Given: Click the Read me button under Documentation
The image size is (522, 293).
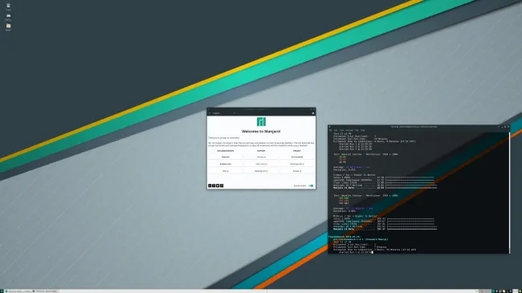Looking at the screenshot, I should (x=226, y=157).
